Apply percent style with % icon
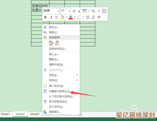The height and width of the screenshot is (121, 157). [93, 11]
